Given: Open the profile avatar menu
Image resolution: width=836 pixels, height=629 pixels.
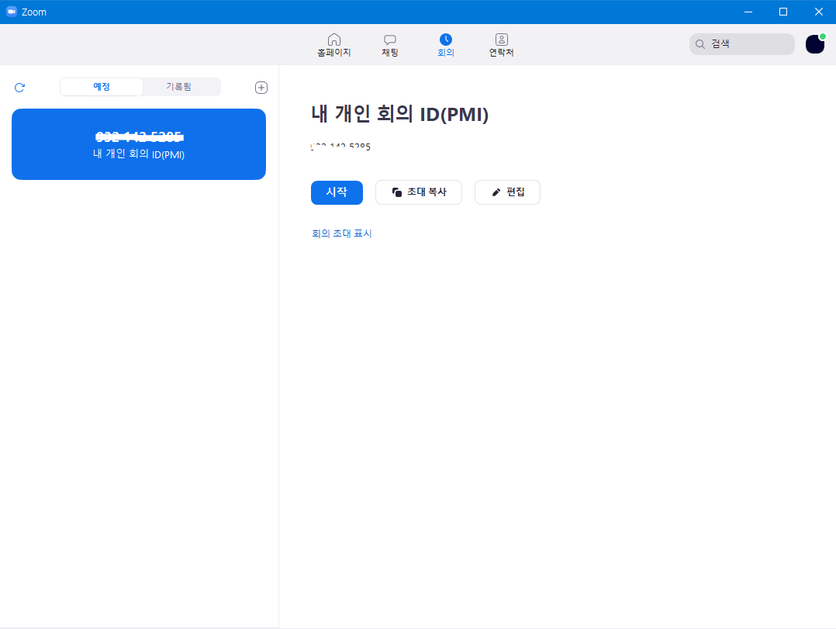Looking at the screenshot, I should (x=814, y=44).
